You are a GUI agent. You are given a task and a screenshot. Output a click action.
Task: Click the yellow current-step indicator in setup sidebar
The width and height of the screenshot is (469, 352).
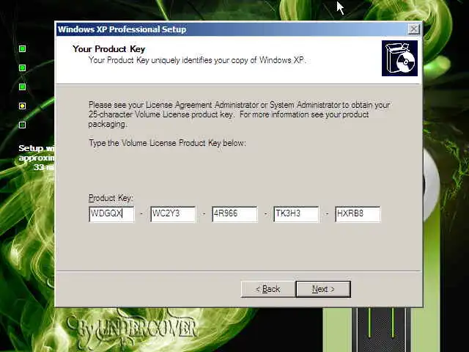click(22, 106)
